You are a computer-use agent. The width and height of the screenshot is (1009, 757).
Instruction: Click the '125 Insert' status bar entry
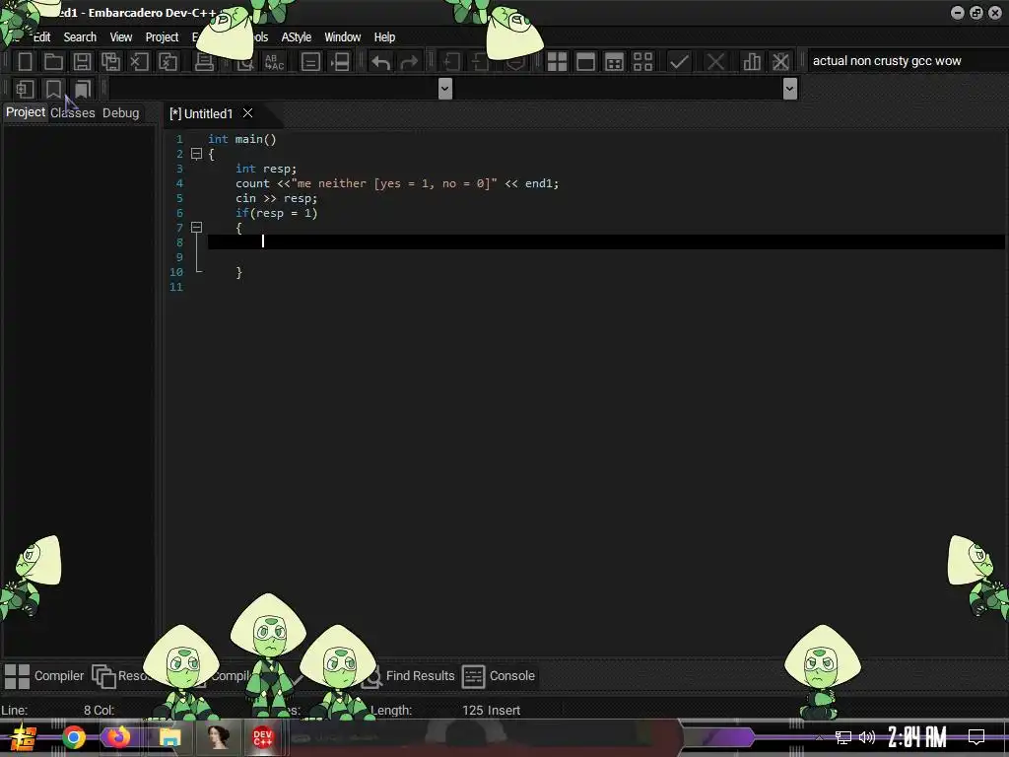(491, 710)
